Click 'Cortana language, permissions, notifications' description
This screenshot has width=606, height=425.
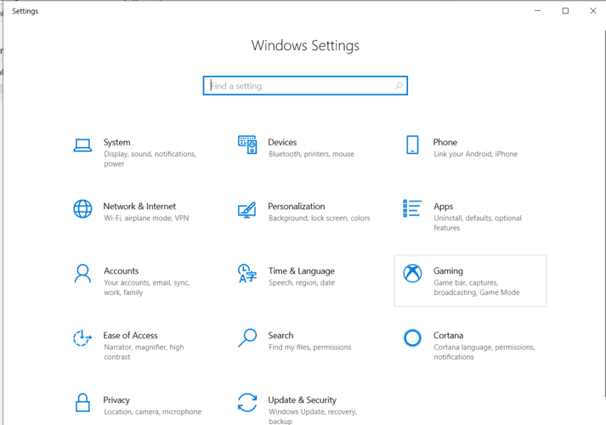(x=484, y=352)
